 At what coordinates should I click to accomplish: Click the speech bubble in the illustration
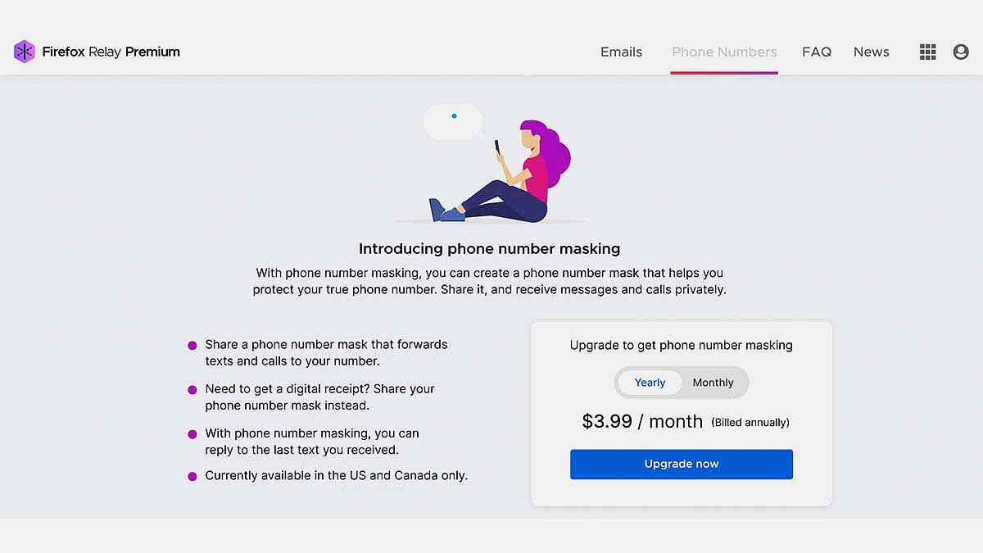[453, 123]
